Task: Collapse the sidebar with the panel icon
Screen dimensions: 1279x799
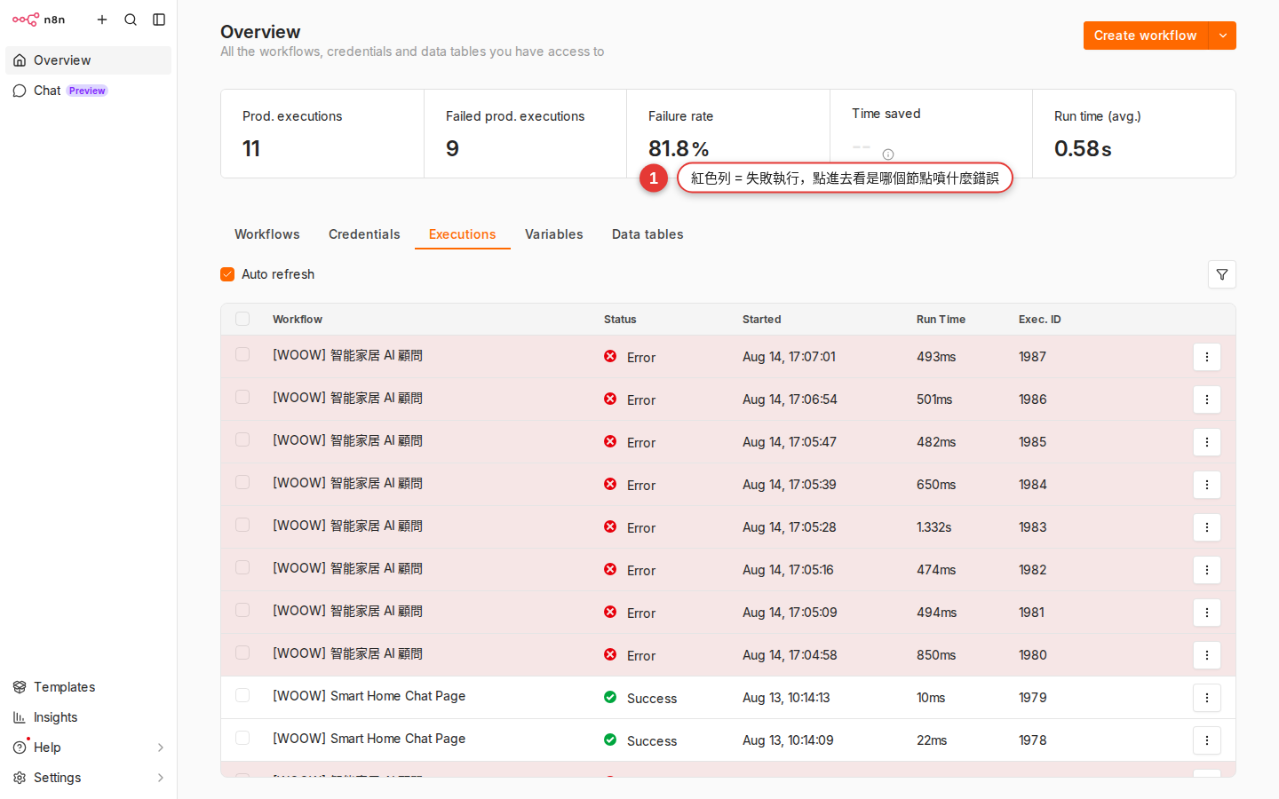Action: [159, 20]
